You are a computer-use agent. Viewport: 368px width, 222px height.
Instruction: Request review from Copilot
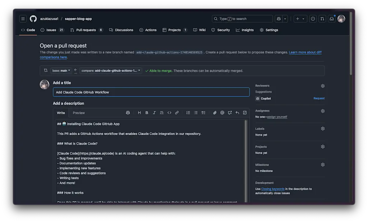click(x=319, y=98)
